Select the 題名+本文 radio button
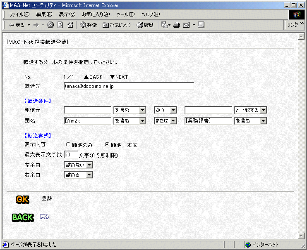This screenshot has height=250, width=307. [107, 145]
